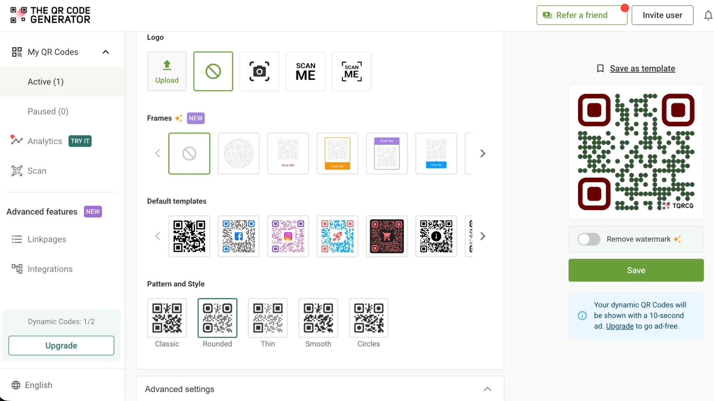Open Integrations
714x401 pixels.
[x=42, y=269]
